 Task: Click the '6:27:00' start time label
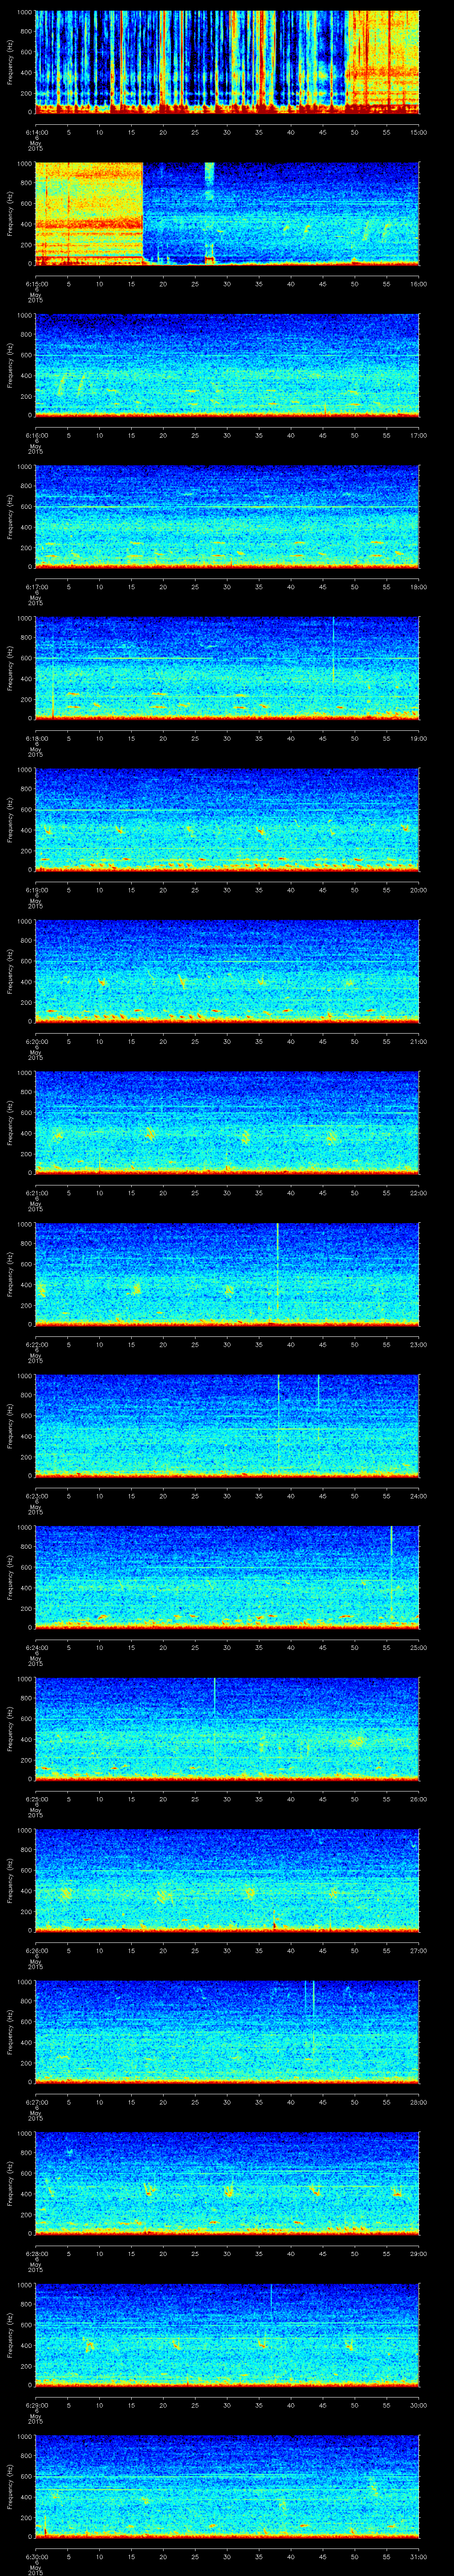(36, 2102)
